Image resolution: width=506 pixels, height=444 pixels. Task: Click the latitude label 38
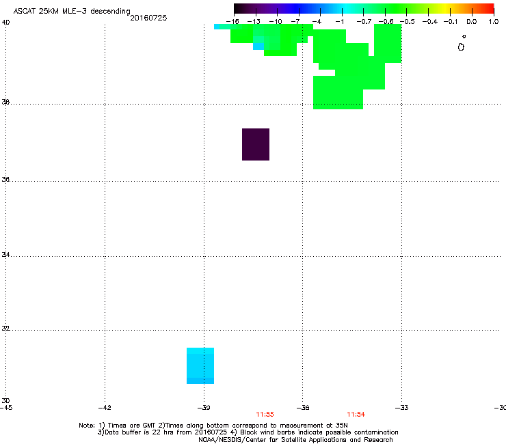[x=5, y=102]
